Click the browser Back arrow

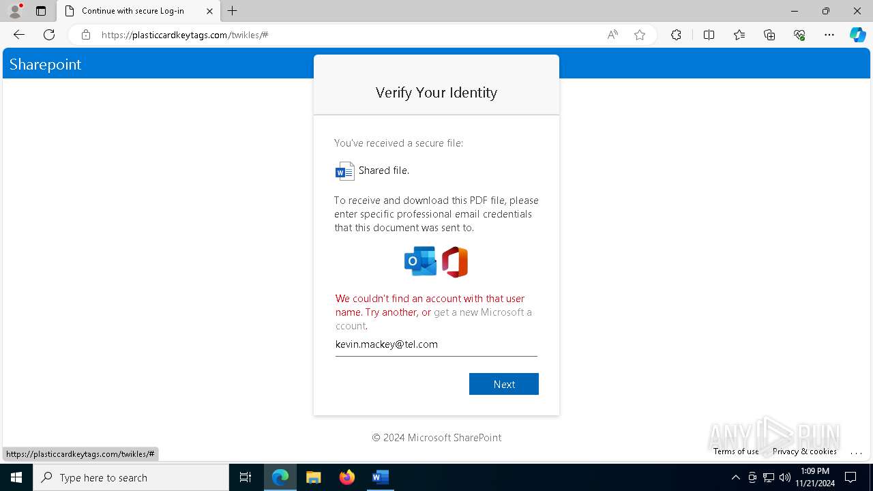point(19,35)
